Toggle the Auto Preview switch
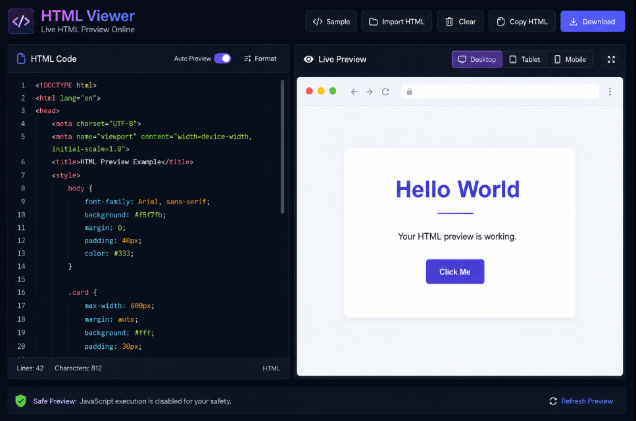Screen dimensions: 636x421 222,58
